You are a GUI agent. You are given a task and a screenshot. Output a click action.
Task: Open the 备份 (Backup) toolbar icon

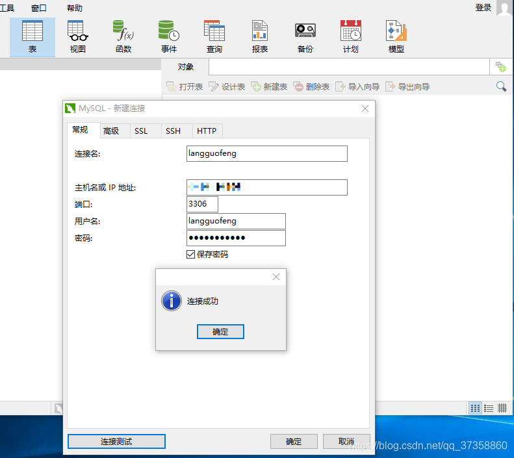pyautogui.click(x=305, y=37)
